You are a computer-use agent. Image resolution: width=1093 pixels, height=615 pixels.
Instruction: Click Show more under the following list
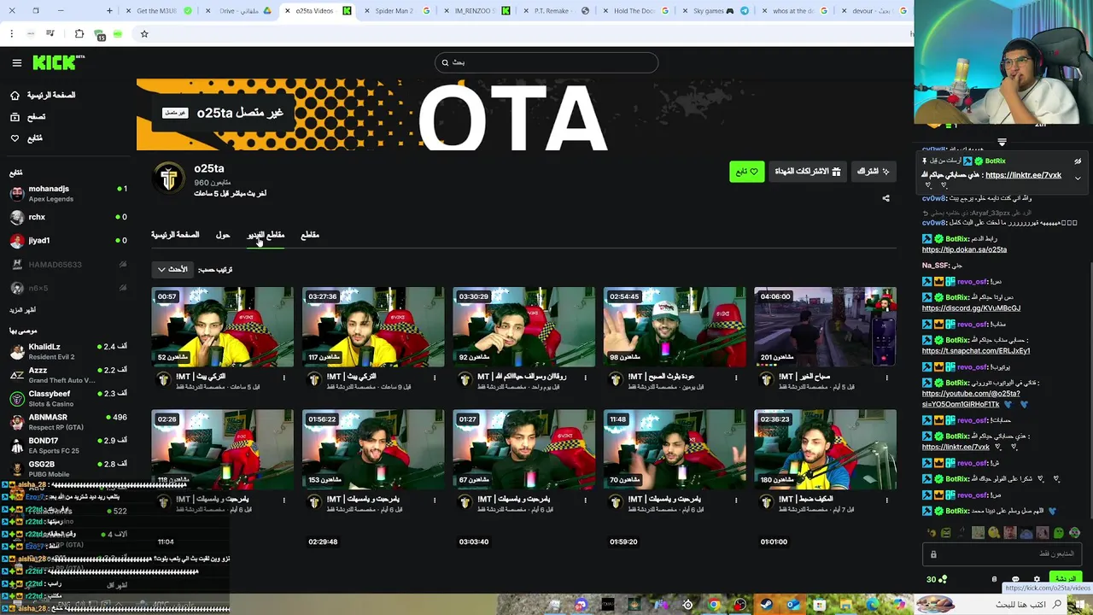tap(23, 310)
